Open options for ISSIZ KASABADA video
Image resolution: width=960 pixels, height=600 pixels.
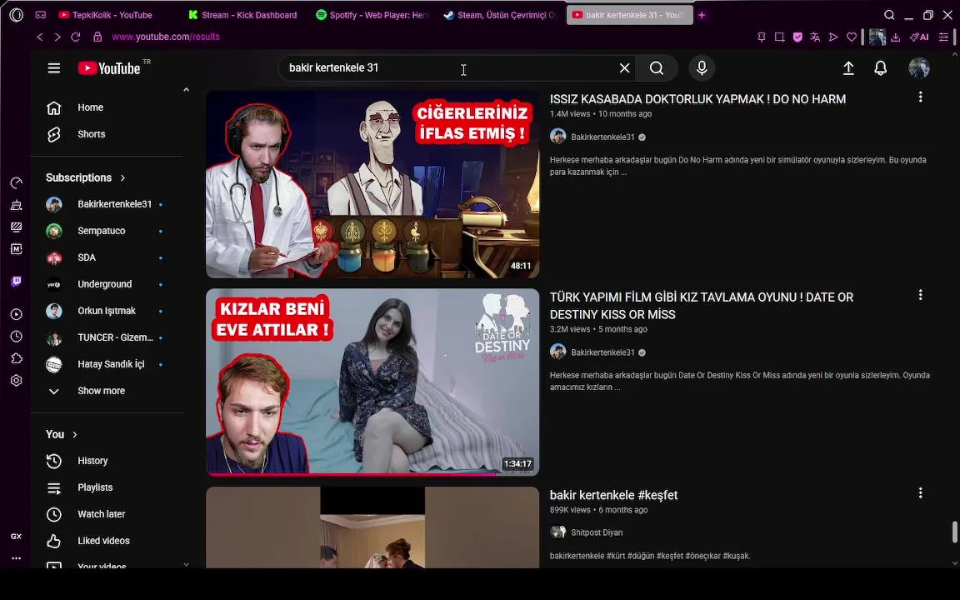click(x=920, y=97)
